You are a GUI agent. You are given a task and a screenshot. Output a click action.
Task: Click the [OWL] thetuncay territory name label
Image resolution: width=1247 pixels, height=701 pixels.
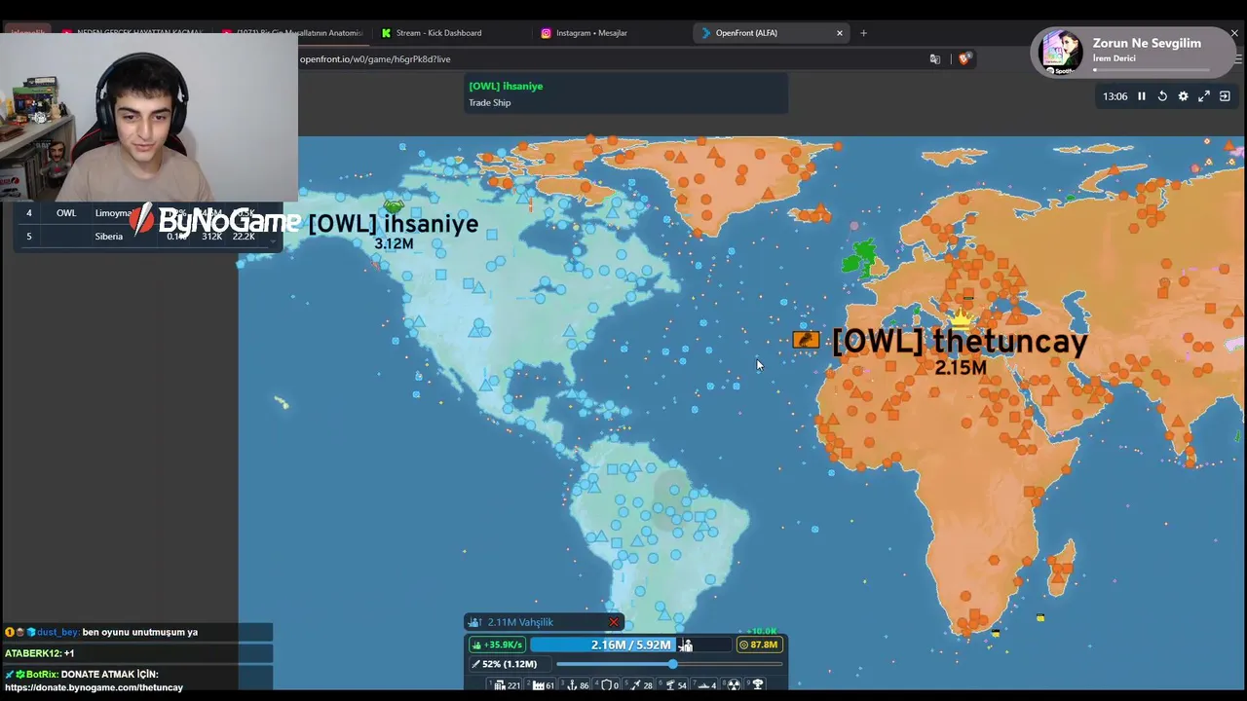click(960, 341)
